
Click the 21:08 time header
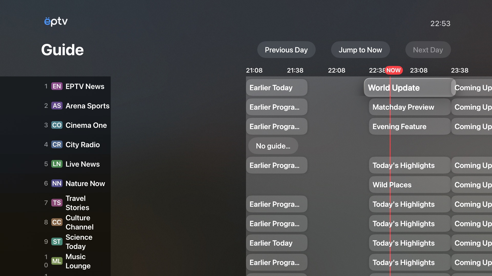coord(254,70)
